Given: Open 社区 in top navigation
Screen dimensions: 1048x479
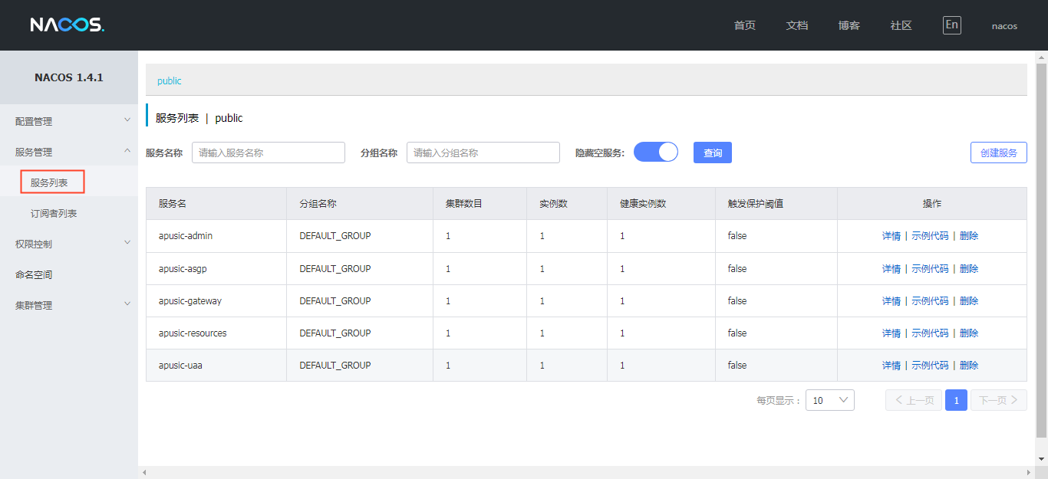Looking at the screenshot, I should coord(901,25).
